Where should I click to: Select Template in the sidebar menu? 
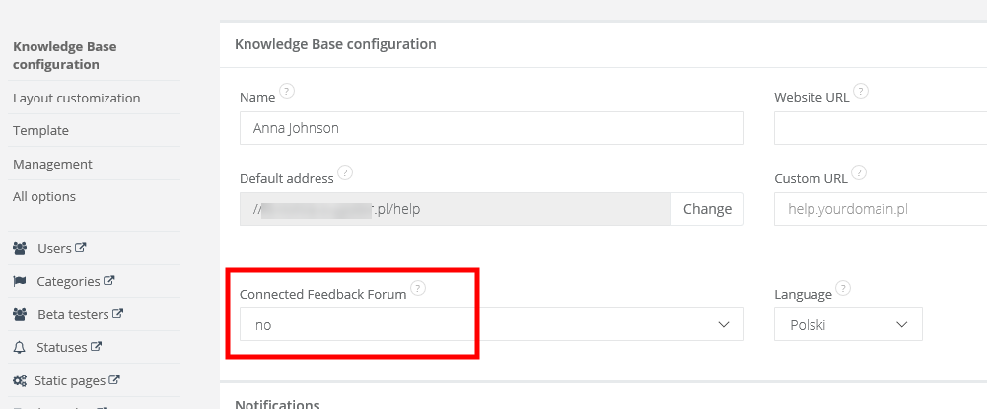[41, 130]
